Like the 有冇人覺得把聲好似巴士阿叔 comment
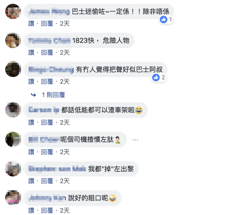This screenshot has height=215, width=237. click(31, 82)
